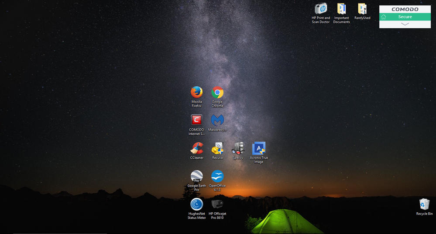Screen dimensions: 436x234
Task: Expand the COMODO widget with the chevron
Action: point(405,24)
